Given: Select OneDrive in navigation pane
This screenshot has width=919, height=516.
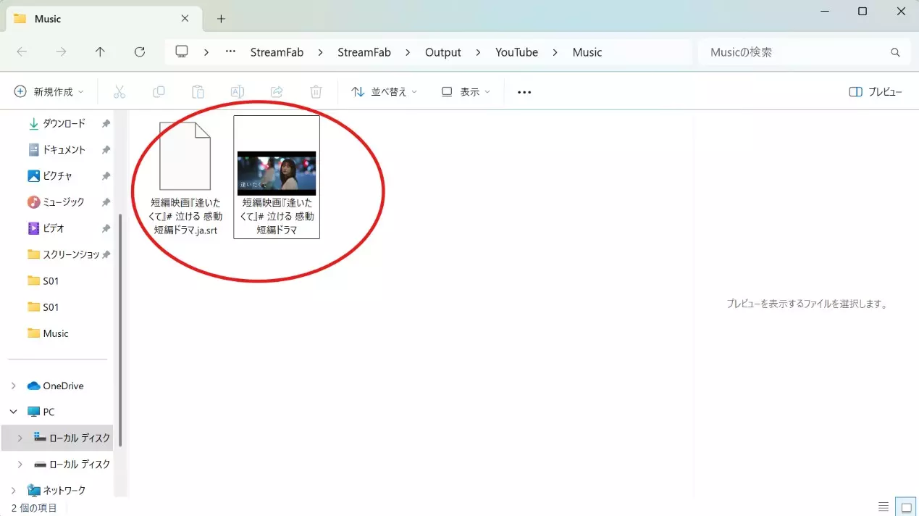Looking at the screenshot, I should tap(55, 386).
